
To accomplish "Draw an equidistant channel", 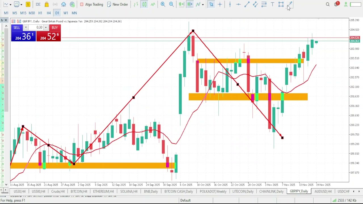I will (x=255, y=4).
